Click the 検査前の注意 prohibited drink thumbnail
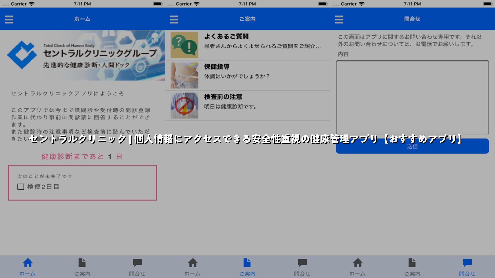 (x=184, y=106)
